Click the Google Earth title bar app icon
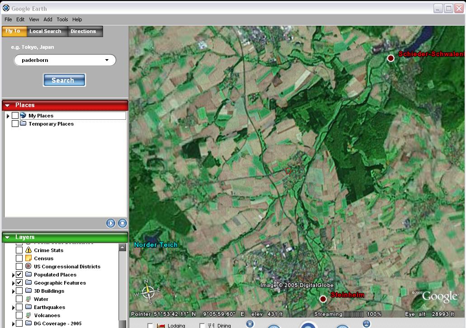The width and height of the screenshot is (466, 328). pos(6,8)
